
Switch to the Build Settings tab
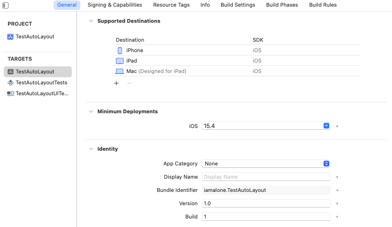(x=238, y=5)
